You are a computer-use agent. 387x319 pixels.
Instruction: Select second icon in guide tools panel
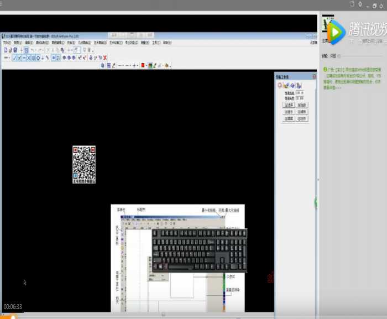[x=286, y=85]
